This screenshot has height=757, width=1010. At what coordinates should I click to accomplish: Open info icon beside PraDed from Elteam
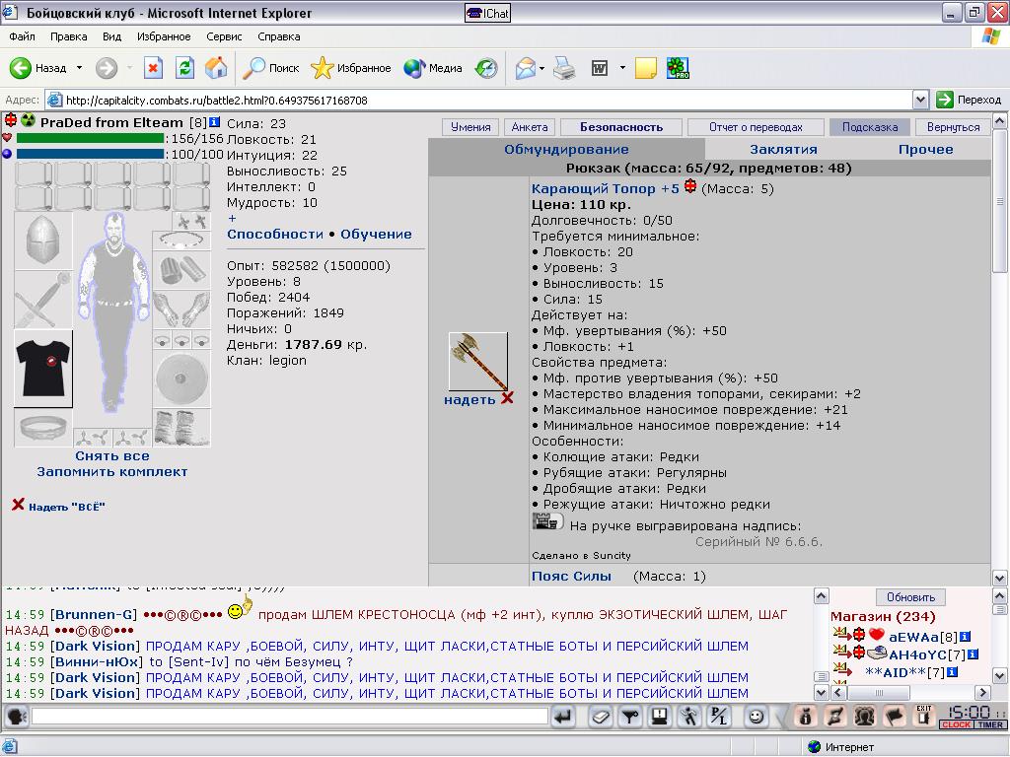click(214, 121)
